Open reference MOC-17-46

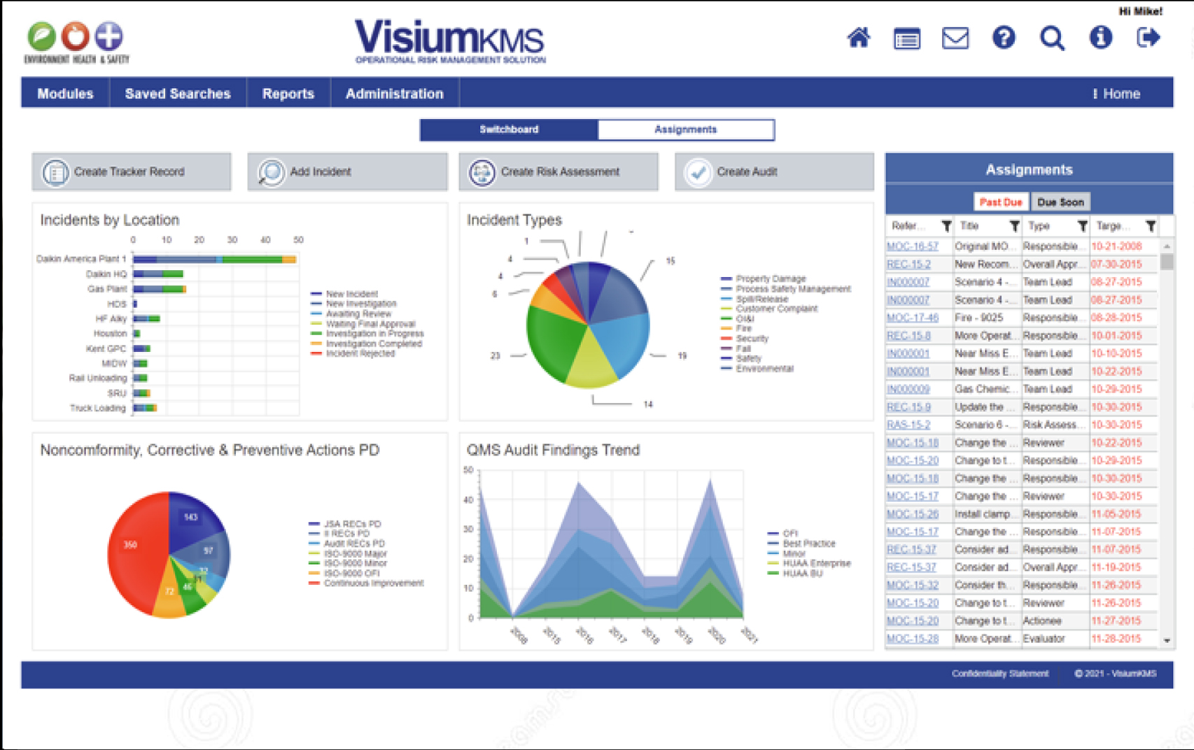coord(912,318)
